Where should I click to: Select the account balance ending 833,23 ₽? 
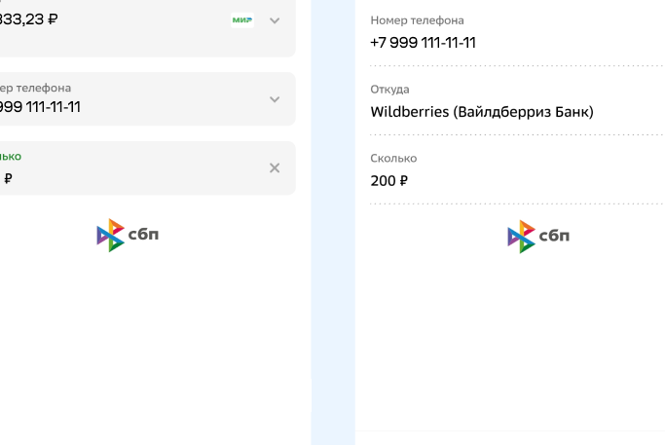[x=29, y=19]
